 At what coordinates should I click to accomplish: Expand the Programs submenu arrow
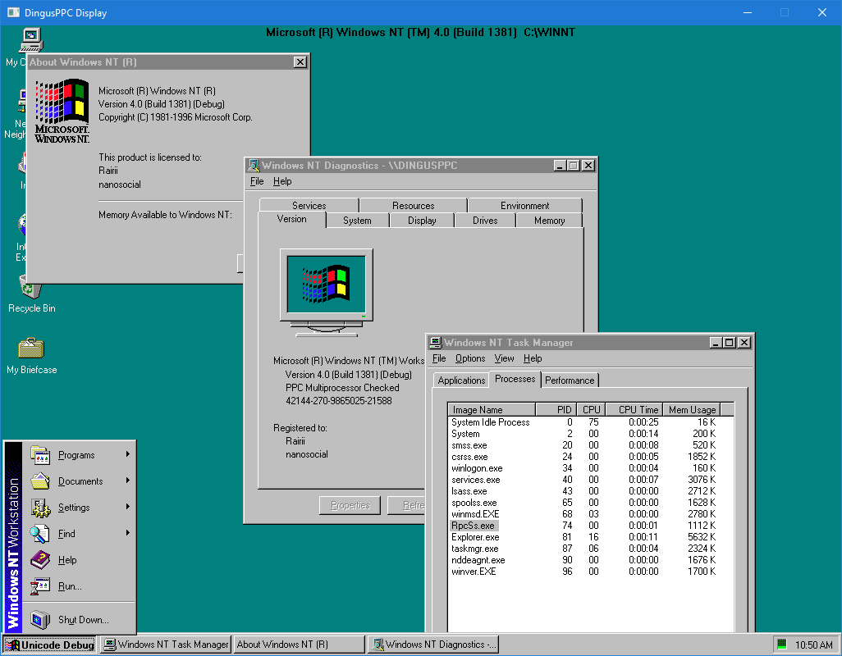click(x=127, y=454)
